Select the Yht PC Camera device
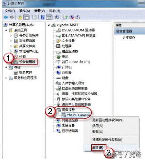 [78, 115]
